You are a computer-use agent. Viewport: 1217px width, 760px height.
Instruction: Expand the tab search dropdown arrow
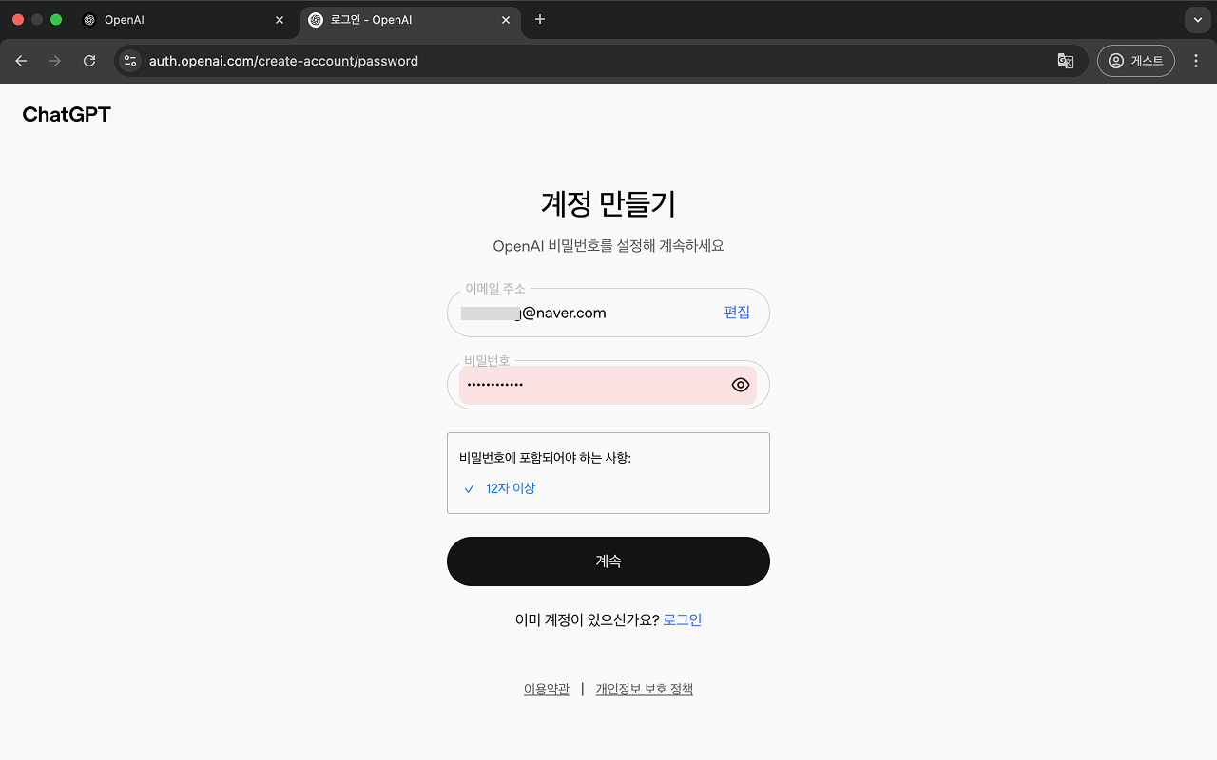(x=1197, y=19)
